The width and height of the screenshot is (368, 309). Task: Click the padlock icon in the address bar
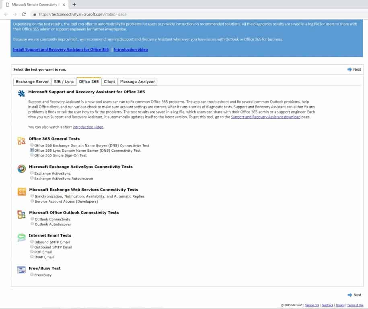point(34,14)
